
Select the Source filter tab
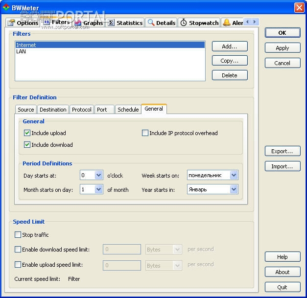point(26,110)
